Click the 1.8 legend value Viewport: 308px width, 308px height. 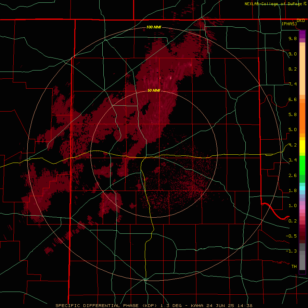click(293, 191)
